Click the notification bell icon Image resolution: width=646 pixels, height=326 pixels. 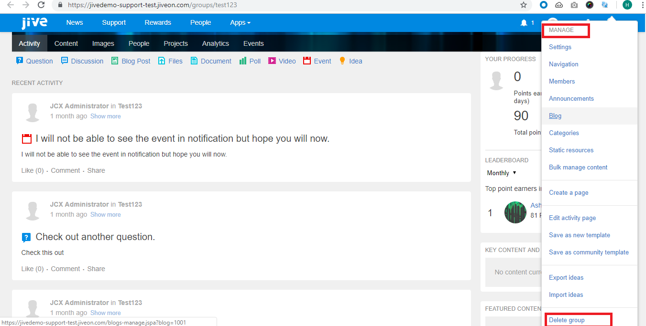click(524, 23)
